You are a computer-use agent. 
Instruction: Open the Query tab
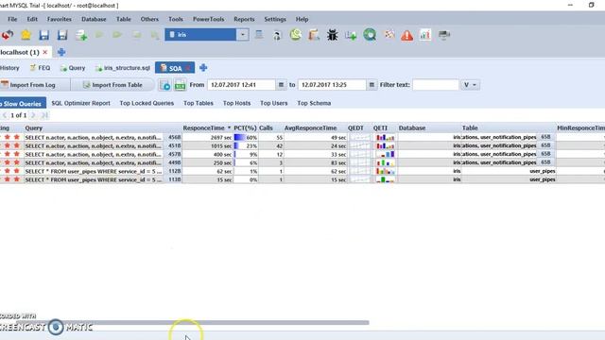click(73, 68)
